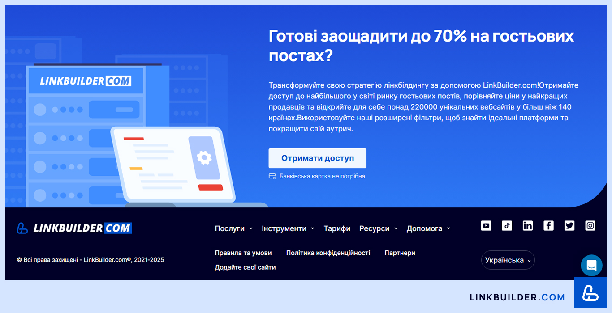
Task: Visit the Instagram profile icon
Action: point(590,226)
